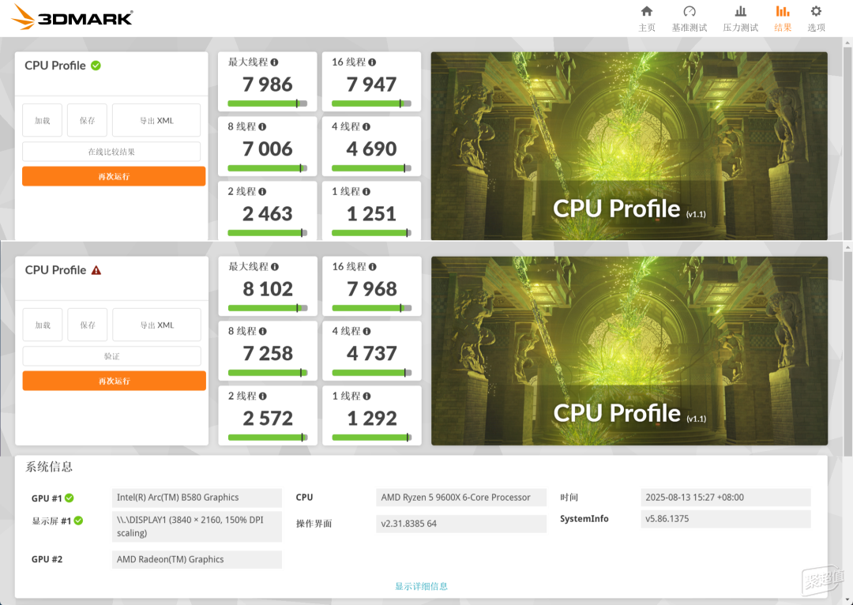
Task: Click the top 7 006 8-thread score
Action: 267,148
